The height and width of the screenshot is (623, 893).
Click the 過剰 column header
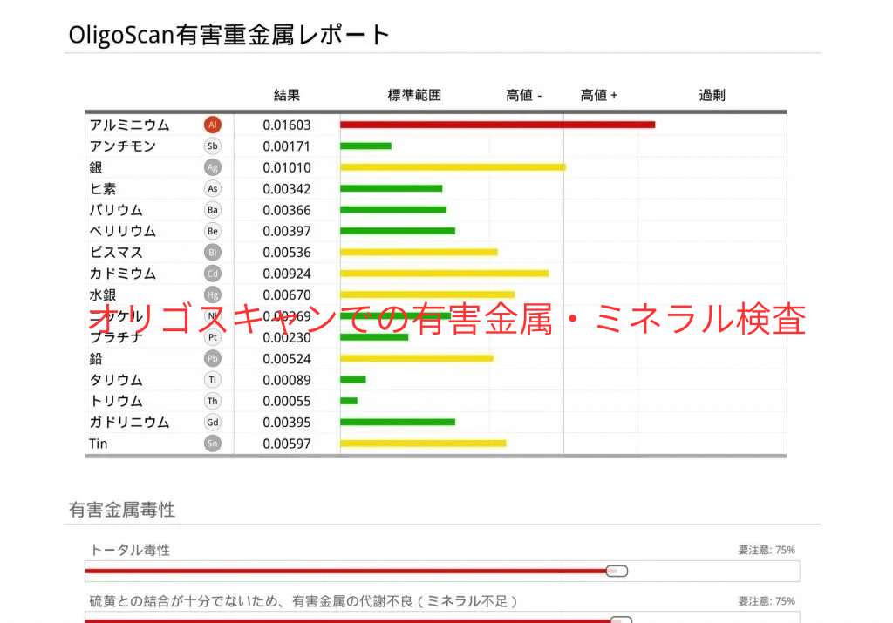[712, 95]
